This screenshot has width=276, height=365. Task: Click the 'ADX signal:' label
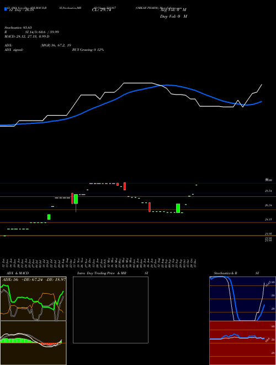[14, 50]
